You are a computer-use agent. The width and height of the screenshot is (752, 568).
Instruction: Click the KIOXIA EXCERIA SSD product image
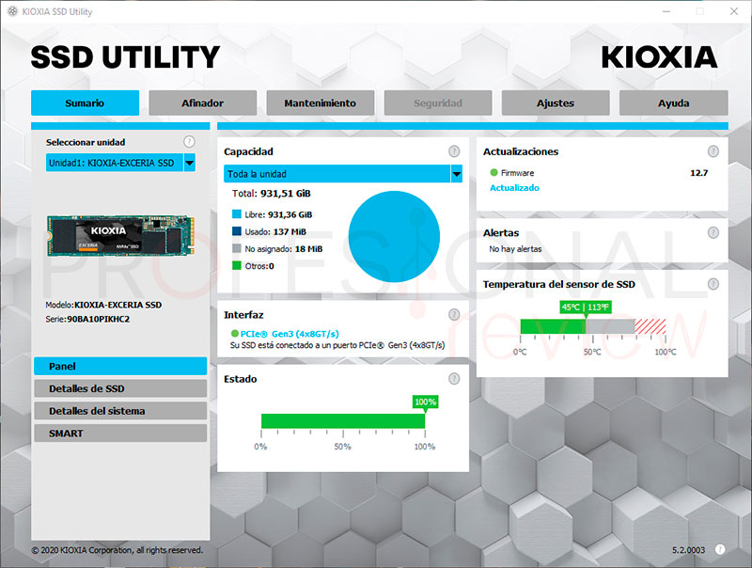point(120,235)
